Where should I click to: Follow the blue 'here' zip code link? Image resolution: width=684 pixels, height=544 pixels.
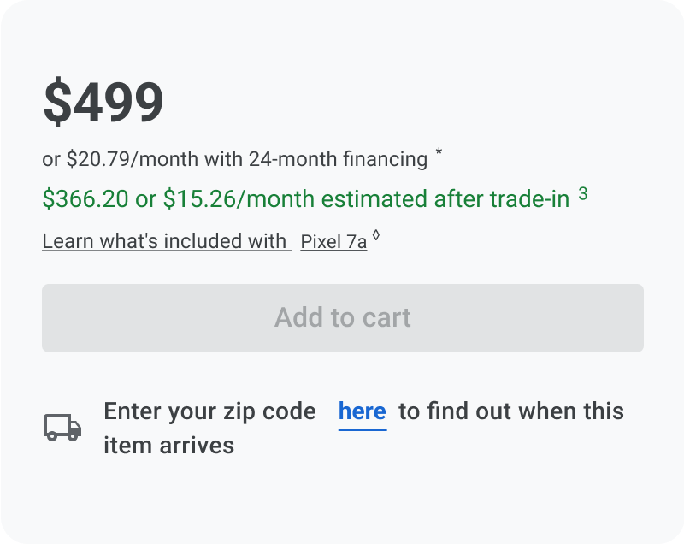click(x=362, y=411)
